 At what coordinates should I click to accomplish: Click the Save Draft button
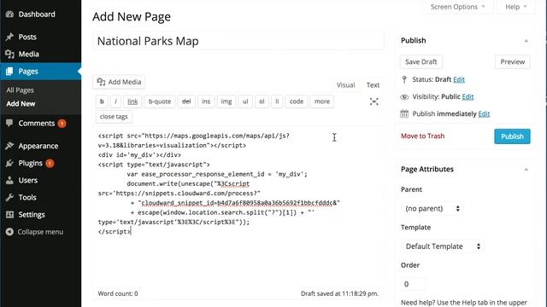coord(421,62)
